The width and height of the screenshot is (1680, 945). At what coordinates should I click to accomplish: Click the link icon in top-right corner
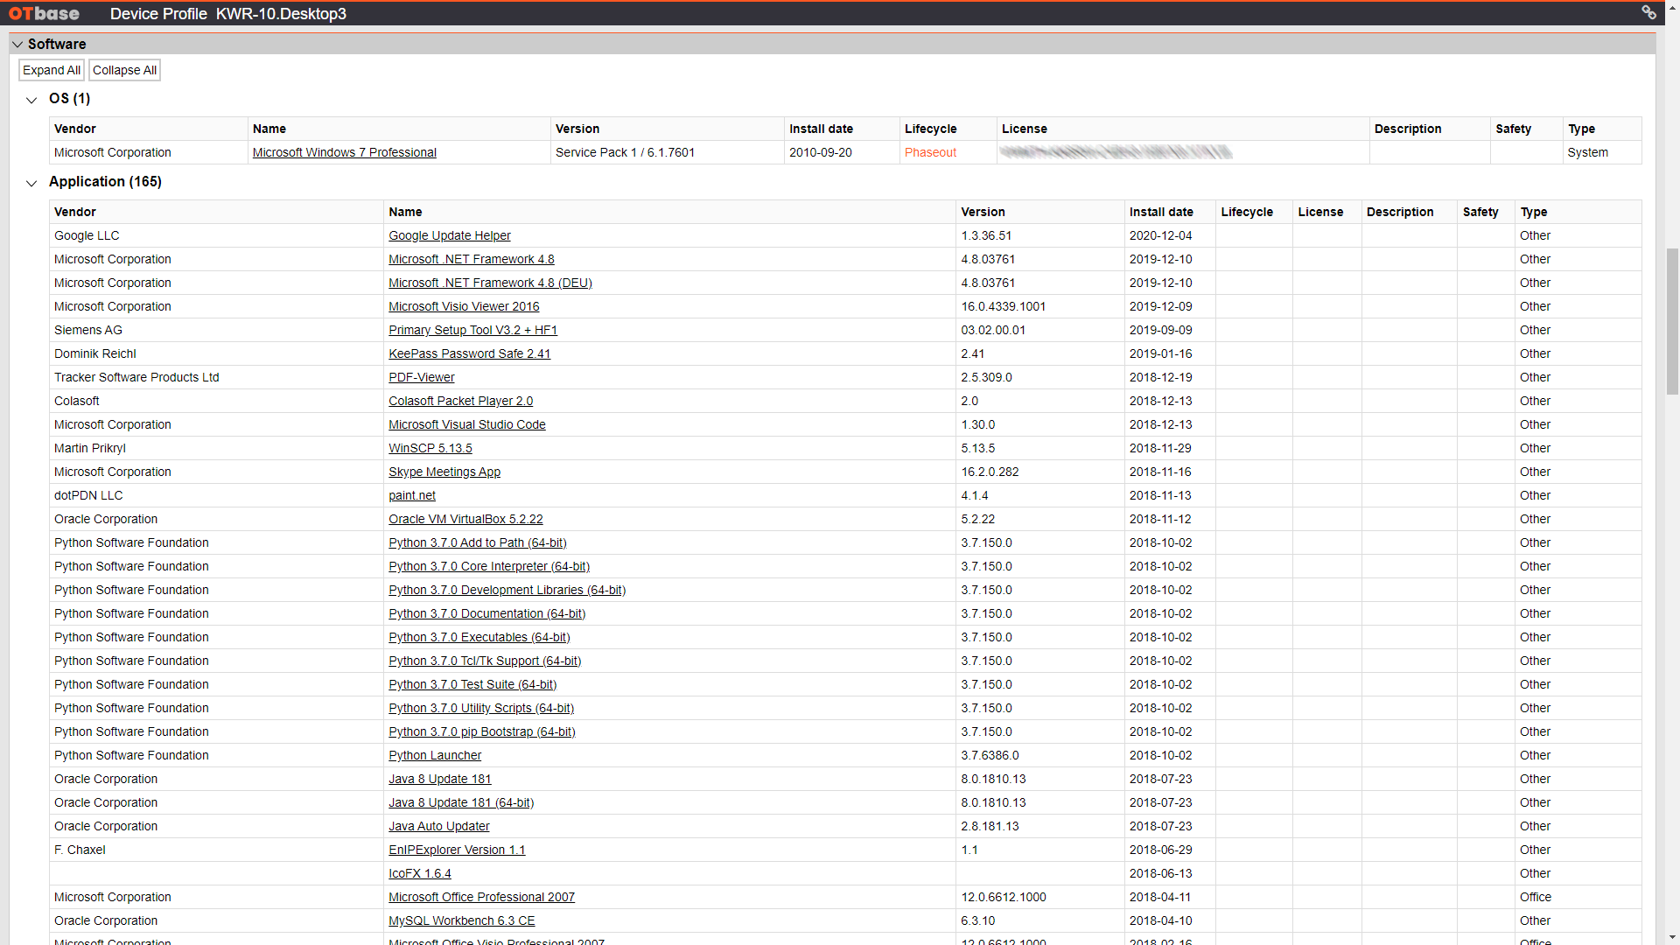(1648, 13)
